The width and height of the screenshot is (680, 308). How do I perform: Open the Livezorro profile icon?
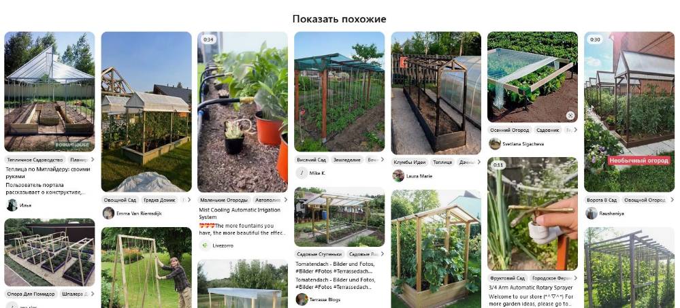[x=205, y=245]
